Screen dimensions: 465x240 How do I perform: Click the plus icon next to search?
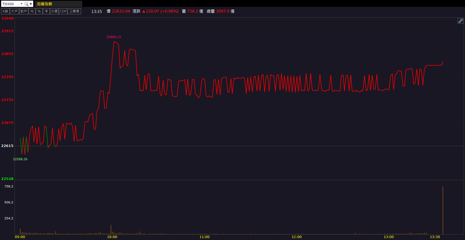31,4
